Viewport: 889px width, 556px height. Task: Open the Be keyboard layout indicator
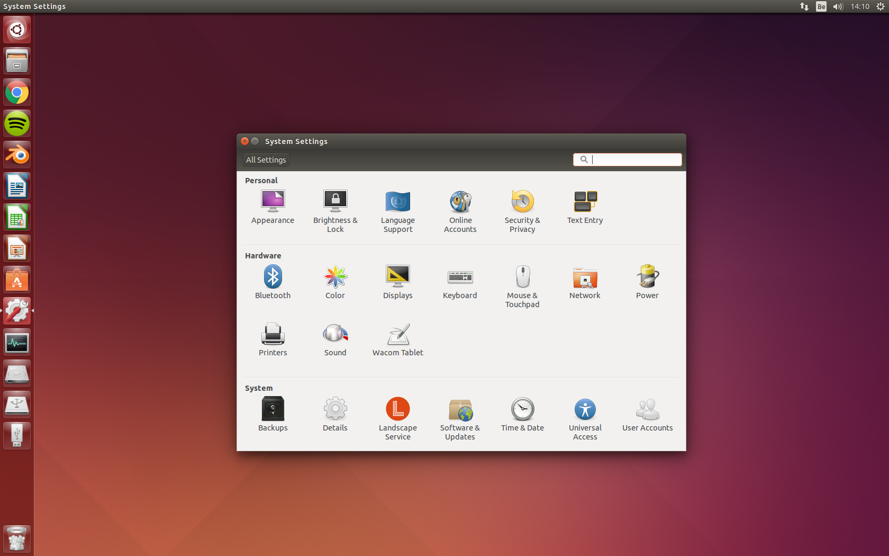tap(821, 6)
